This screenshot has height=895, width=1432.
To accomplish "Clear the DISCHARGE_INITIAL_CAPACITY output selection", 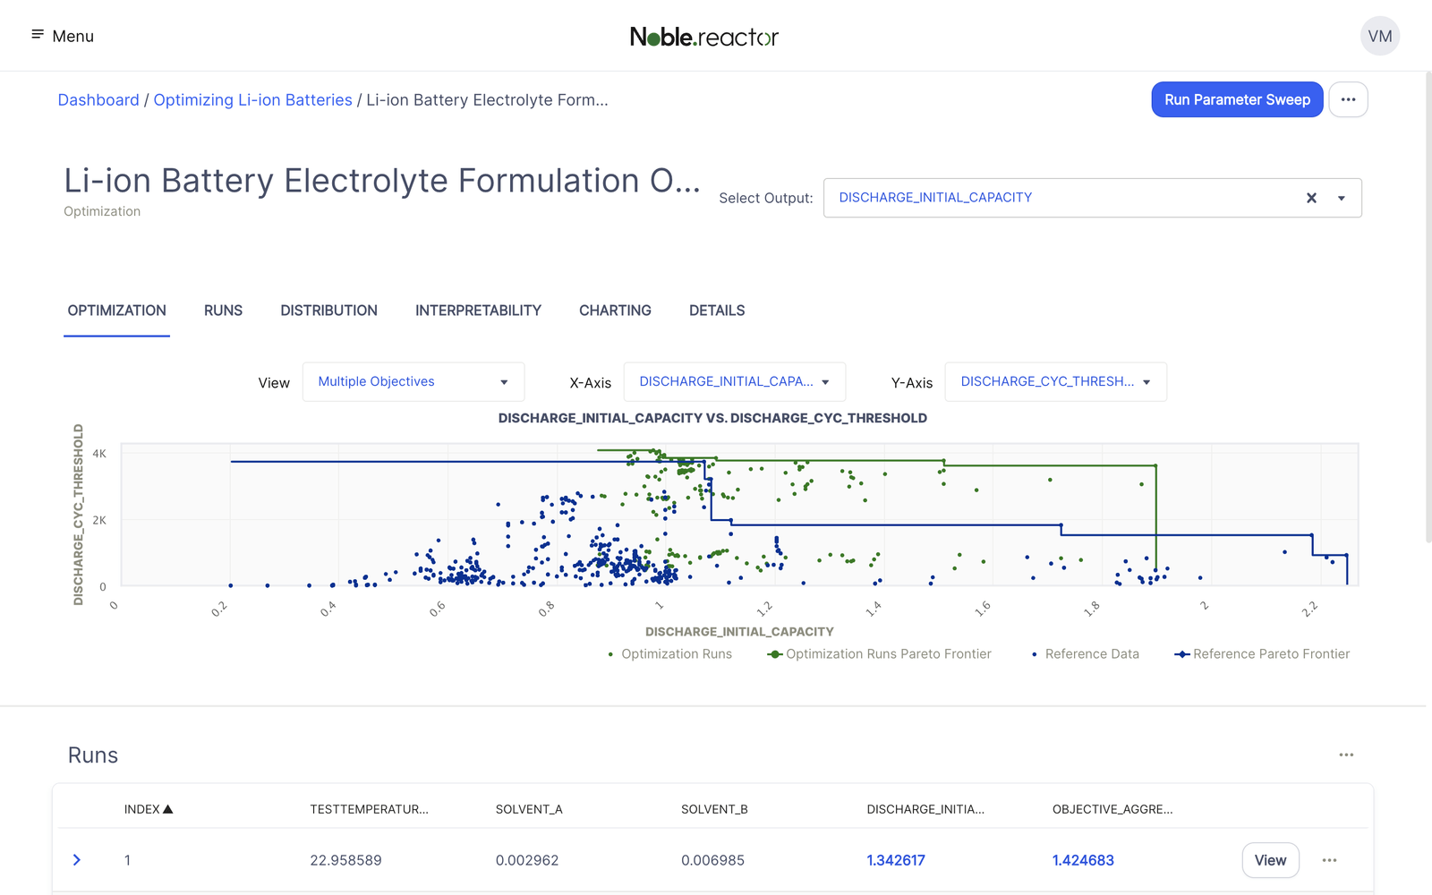I will click(1311, 198).
